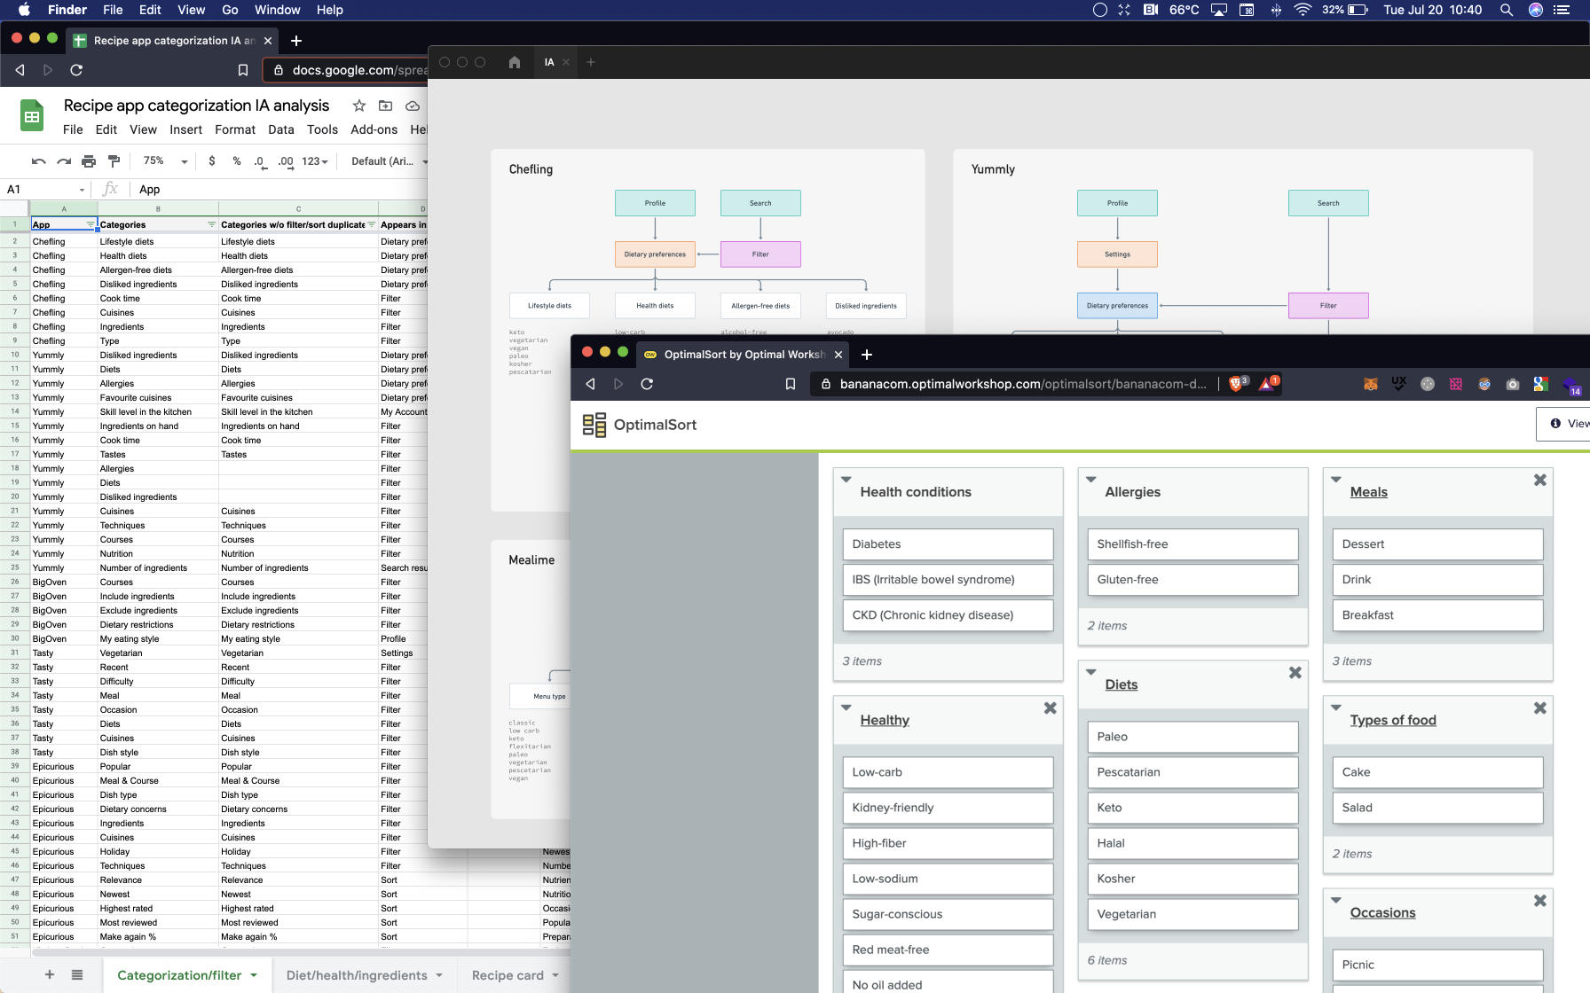The width and height of the screenshot is (1590, 993).
Task: Rename the Meals group title
Action: (x=1368, y=492)
